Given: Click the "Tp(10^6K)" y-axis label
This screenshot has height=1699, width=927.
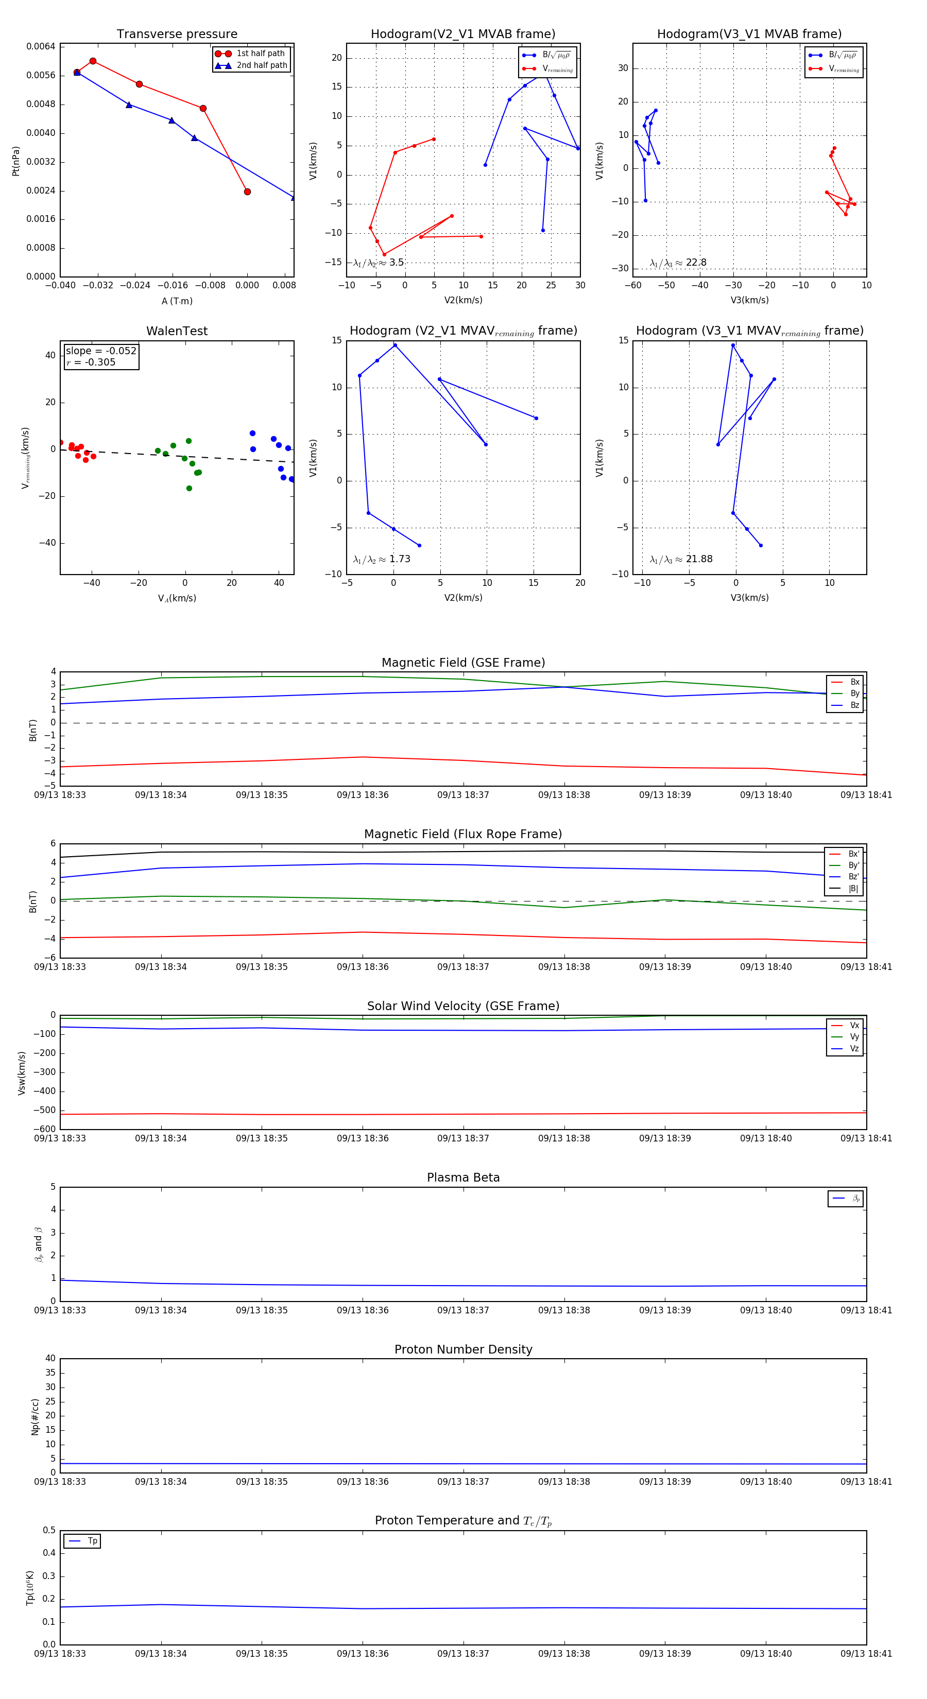Looking at the screenshot, I should click(30, 1588).
